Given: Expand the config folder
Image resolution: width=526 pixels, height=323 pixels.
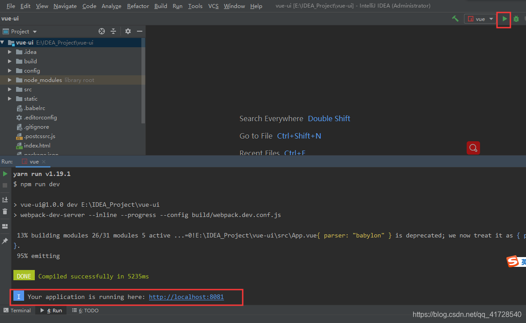Looking at the screenshot, I should 10,71.
